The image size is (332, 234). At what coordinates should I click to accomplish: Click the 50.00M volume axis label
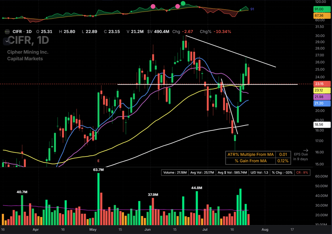pyautogui.click(x=321, y=186)
